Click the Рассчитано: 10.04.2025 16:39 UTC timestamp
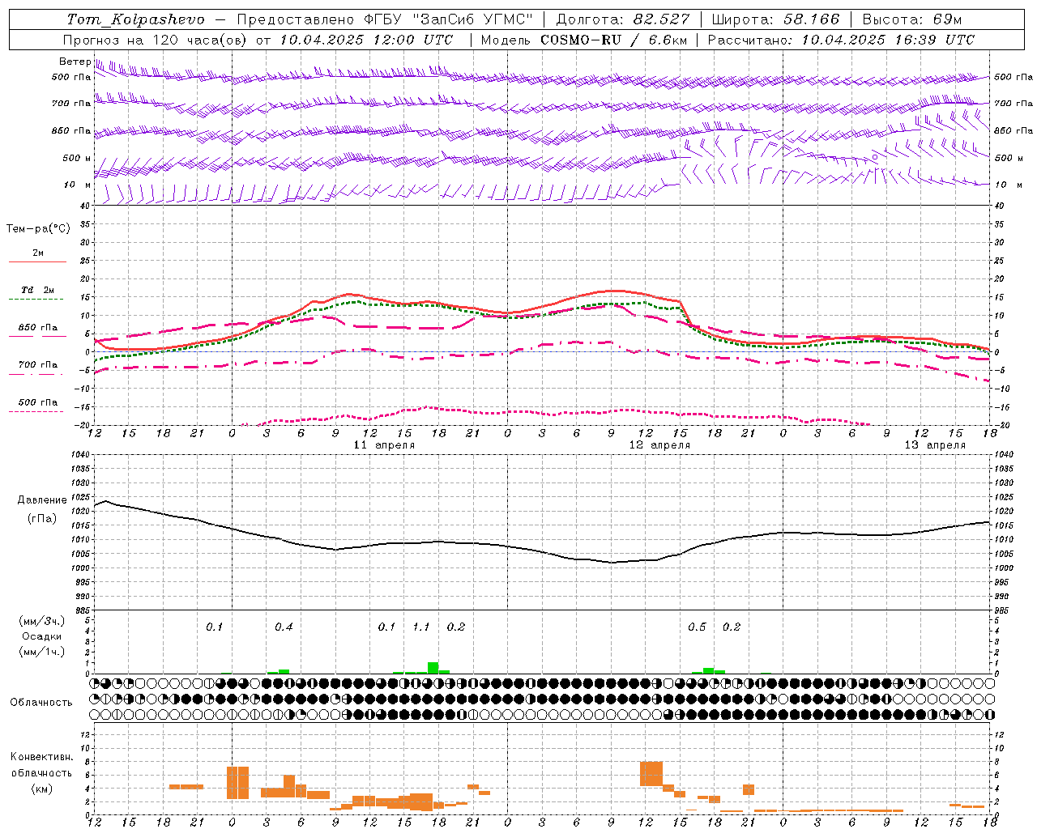Screen dimensions: 1037x829 pos(841,40)
